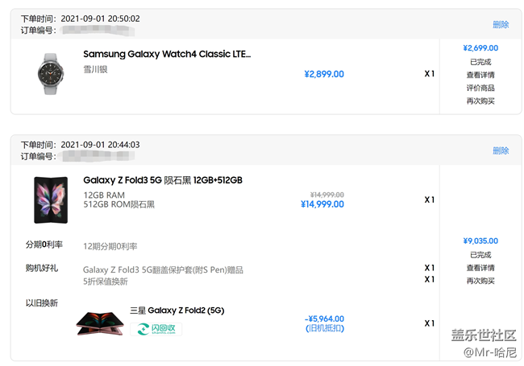Click 评价商品 to review the watch
524x366 pixels.
(x=480, y=88)
